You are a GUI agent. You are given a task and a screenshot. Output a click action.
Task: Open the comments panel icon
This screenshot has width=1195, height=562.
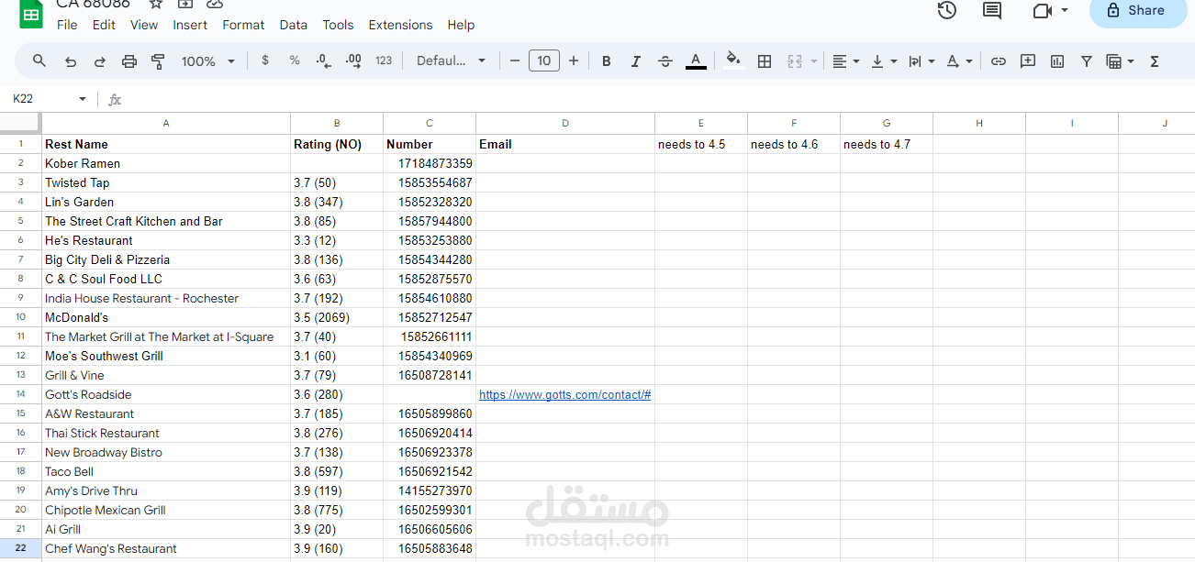(x=992, y=10)
